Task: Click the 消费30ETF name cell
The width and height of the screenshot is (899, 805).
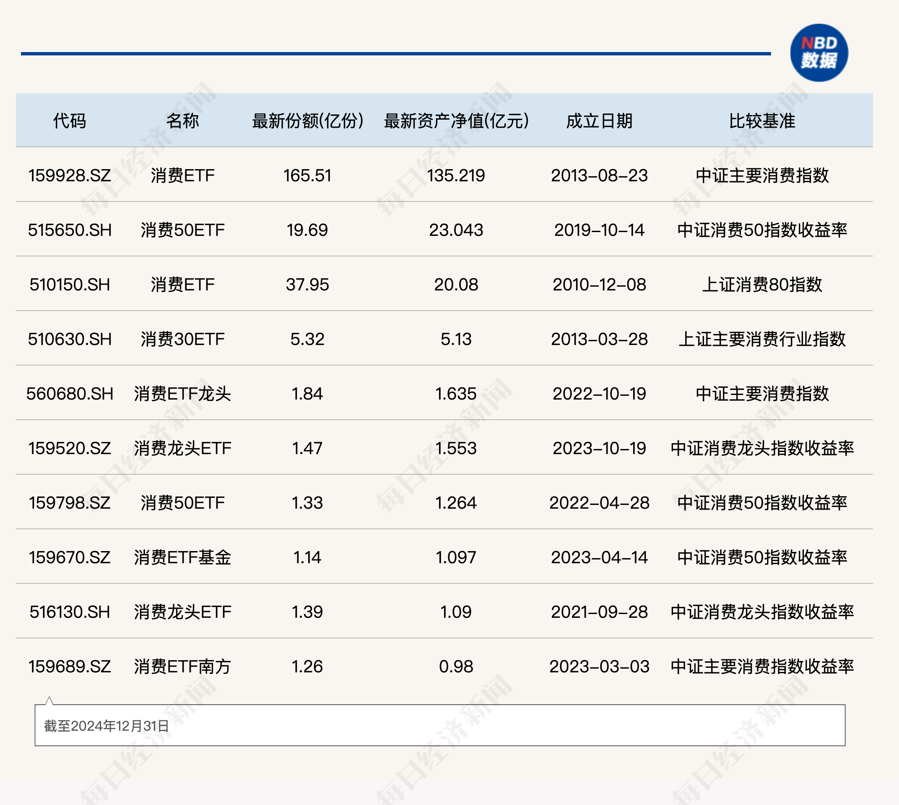Action: pos(182,339)
